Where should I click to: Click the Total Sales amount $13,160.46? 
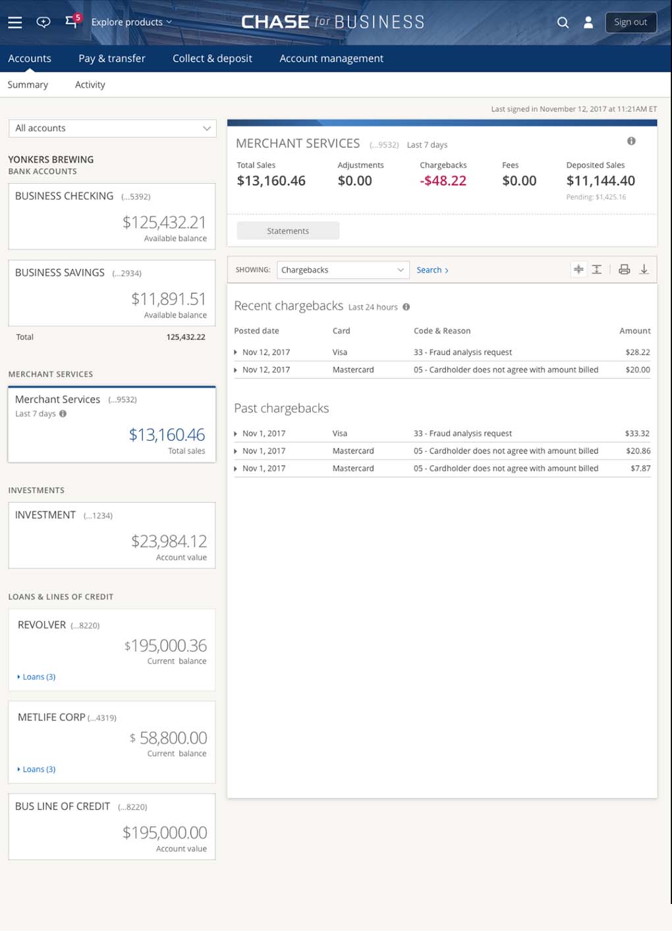coord(271,181)
